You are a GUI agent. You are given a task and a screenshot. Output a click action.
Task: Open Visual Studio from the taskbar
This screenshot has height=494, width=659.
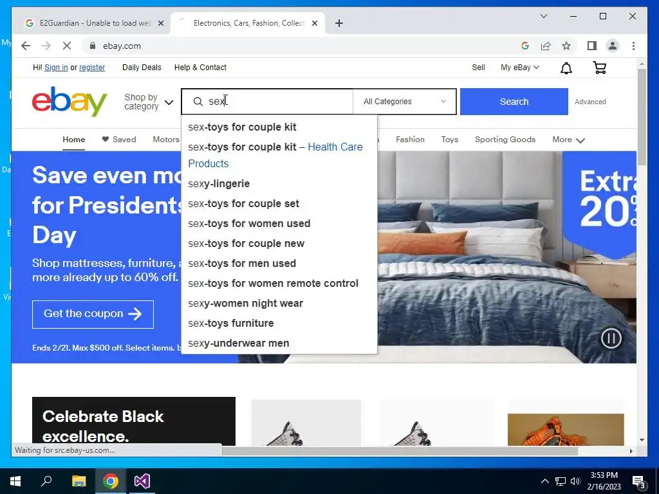[142, 481]
